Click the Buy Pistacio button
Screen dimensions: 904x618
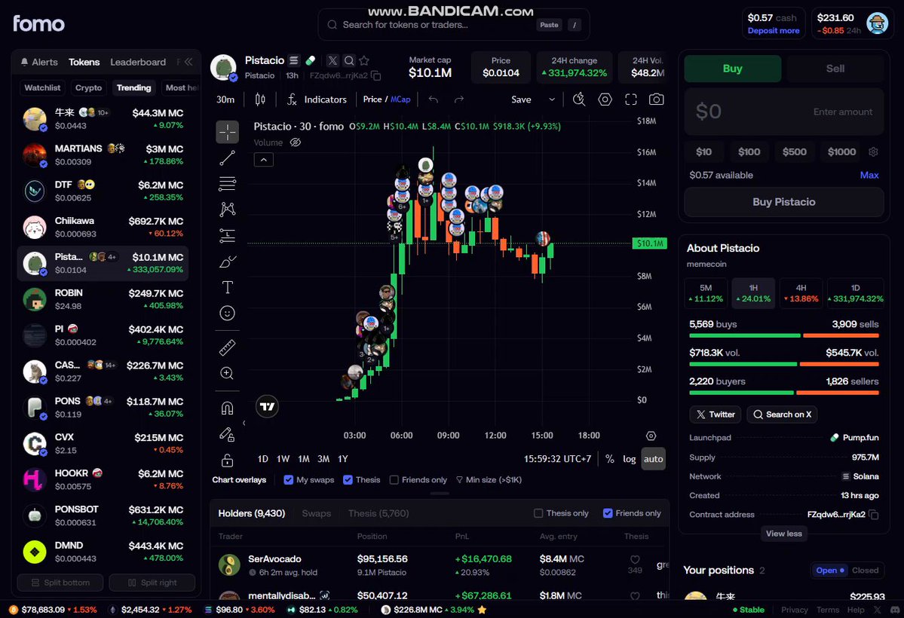click(x=783, y=202)
